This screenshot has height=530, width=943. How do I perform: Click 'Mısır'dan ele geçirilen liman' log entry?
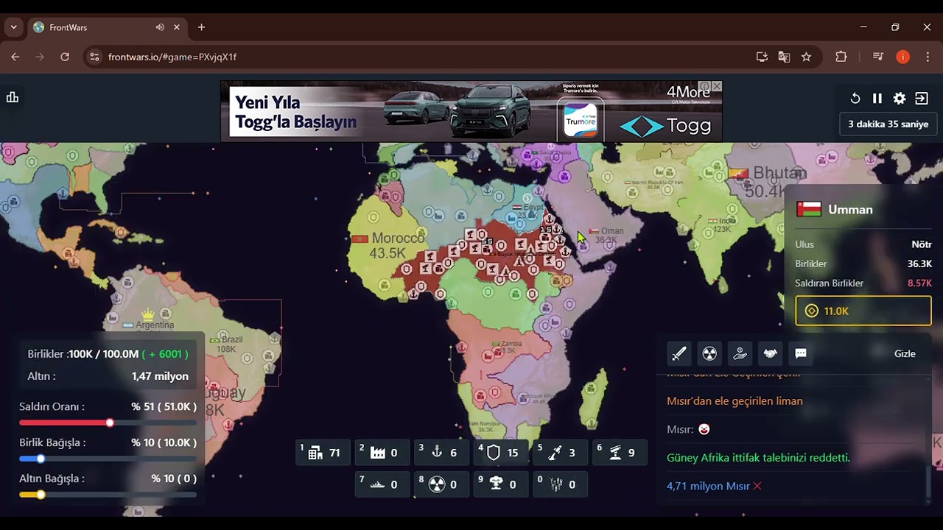(x=735, y=401)
